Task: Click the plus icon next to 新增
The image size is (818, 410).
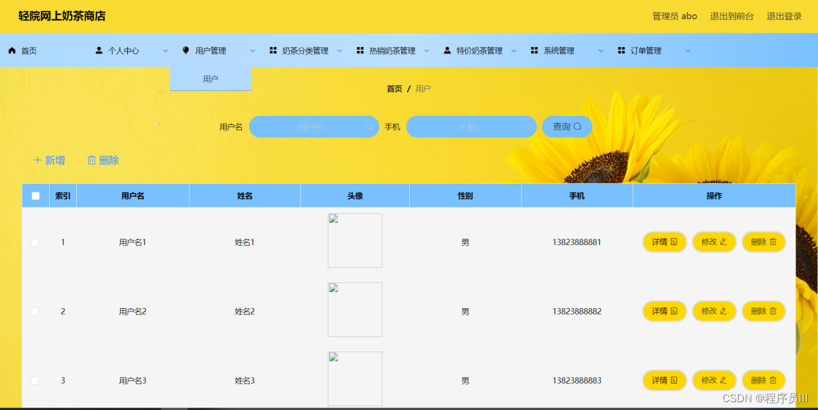Action: pyautogui.click(x=37, y=160)
